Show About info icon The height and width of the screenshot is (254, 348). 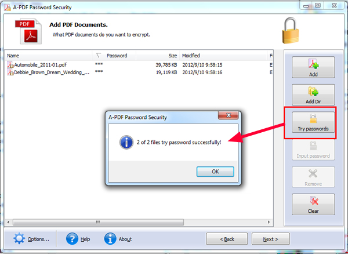point(110,239)
